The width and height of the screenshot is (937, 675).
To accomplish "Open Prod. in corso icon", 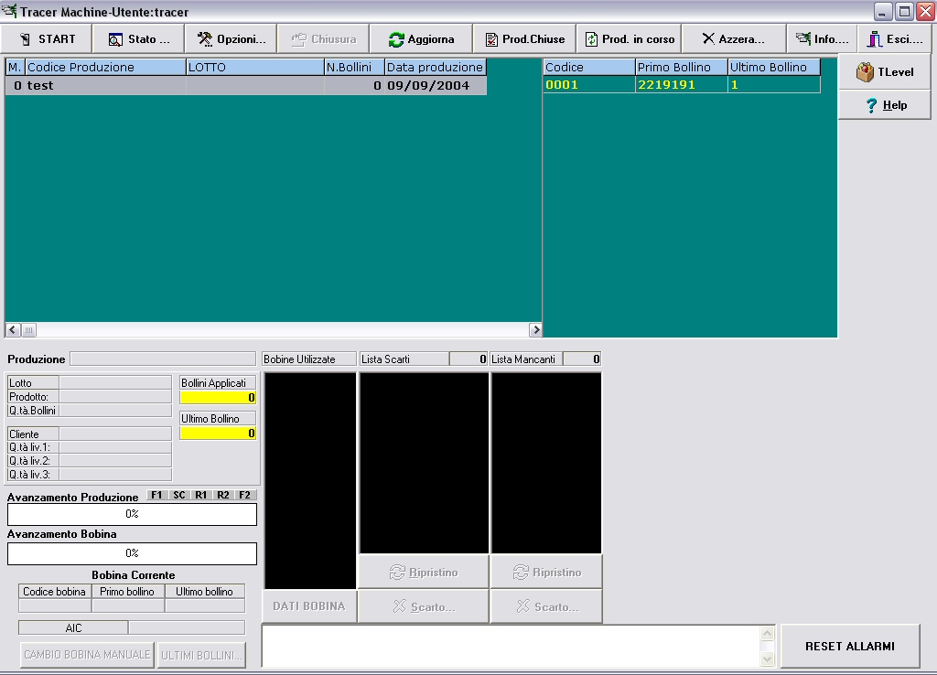I will (x=591, y=39).
